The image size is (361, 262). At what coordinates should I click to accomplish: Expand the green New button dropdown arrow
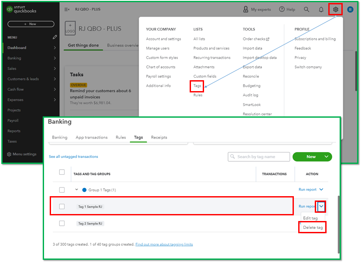(326, 157)
